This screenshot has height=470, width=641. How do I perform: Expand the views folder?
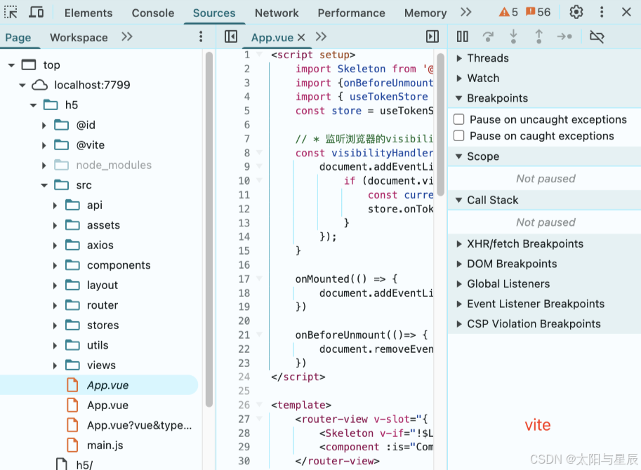point(55,365)
